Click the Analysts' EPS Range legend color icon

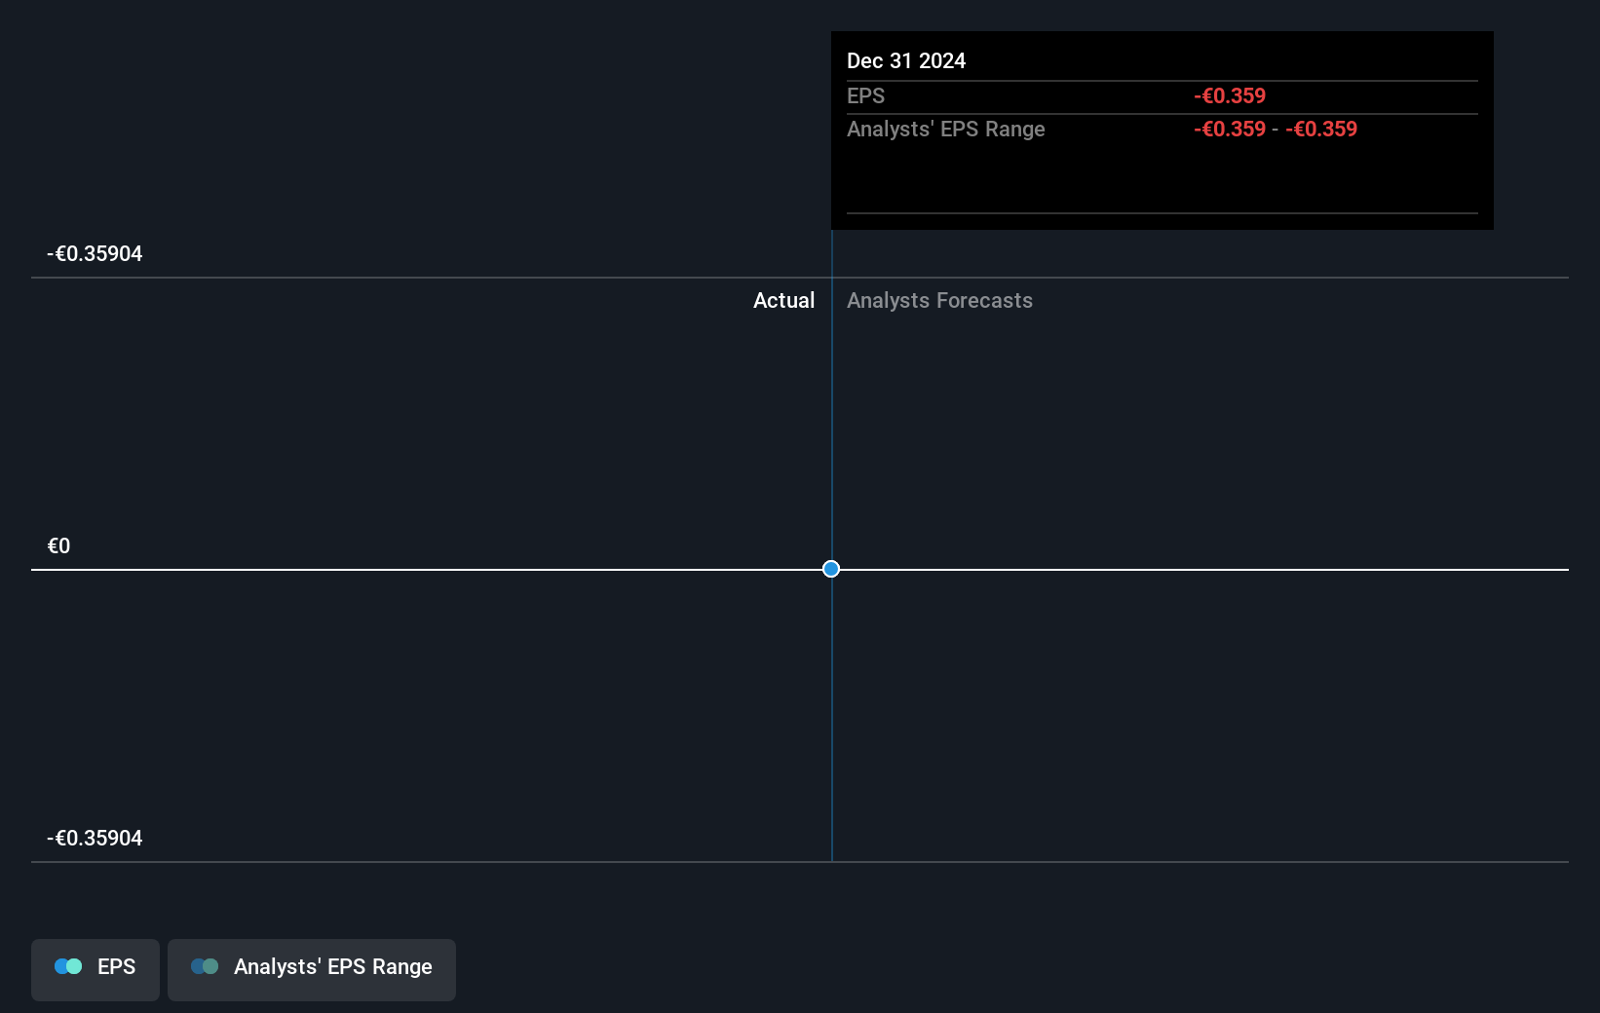tap(205, 966)
